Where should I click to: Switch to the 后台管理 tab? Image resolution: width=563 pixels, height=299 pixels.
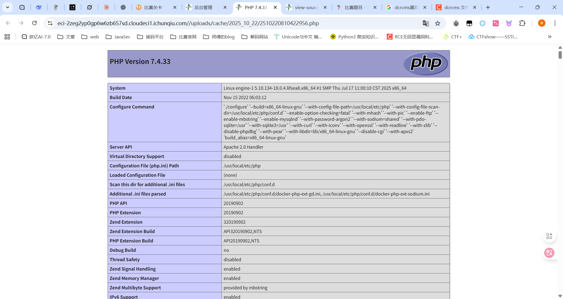click(x=203, y=7)
